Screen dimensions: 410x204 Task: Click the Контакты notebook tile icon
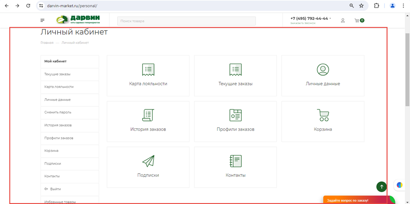(235, 161)
